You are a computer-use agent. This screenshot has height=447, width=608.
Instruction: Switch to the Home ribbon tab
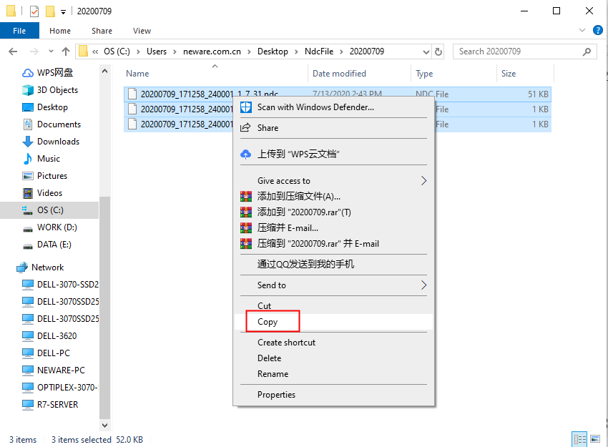[x=59, y=31]
